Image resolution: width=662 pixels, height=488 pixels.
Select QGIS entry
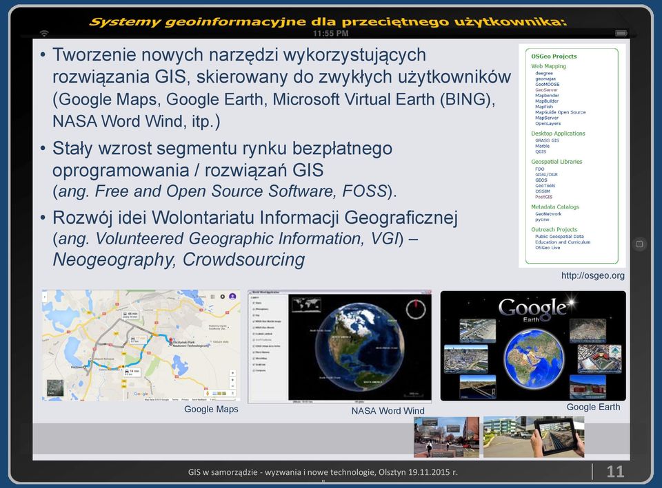point(541,151)
